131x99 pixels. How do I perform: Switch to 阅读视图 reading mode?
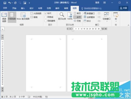click(x=4, y=17)
